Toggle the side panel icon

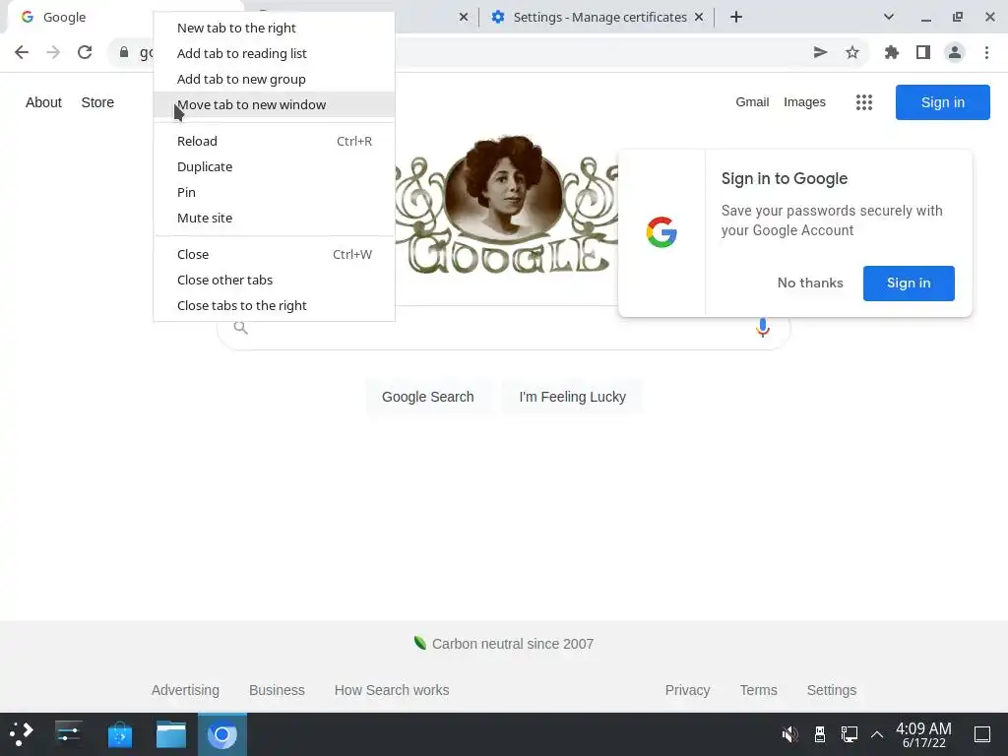(x=923, y=52)
